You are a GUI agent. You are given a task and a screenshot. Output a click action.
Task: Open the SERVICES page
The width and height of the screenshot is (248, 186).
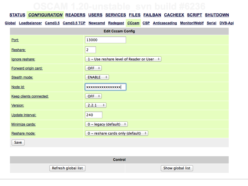(116, 15)
